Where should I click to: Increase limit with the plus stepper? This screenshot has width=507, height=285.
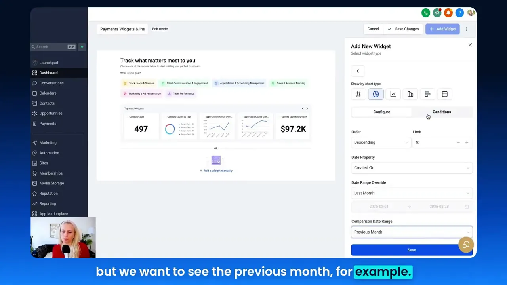(467, 142)
